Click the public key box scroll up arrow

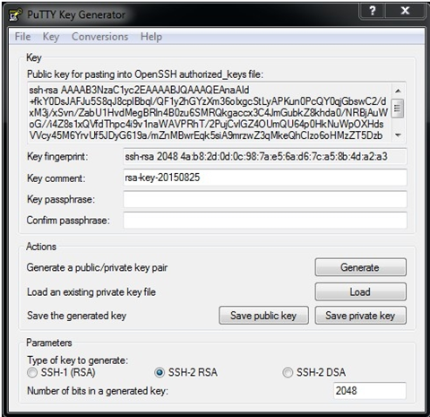[398, 91]
